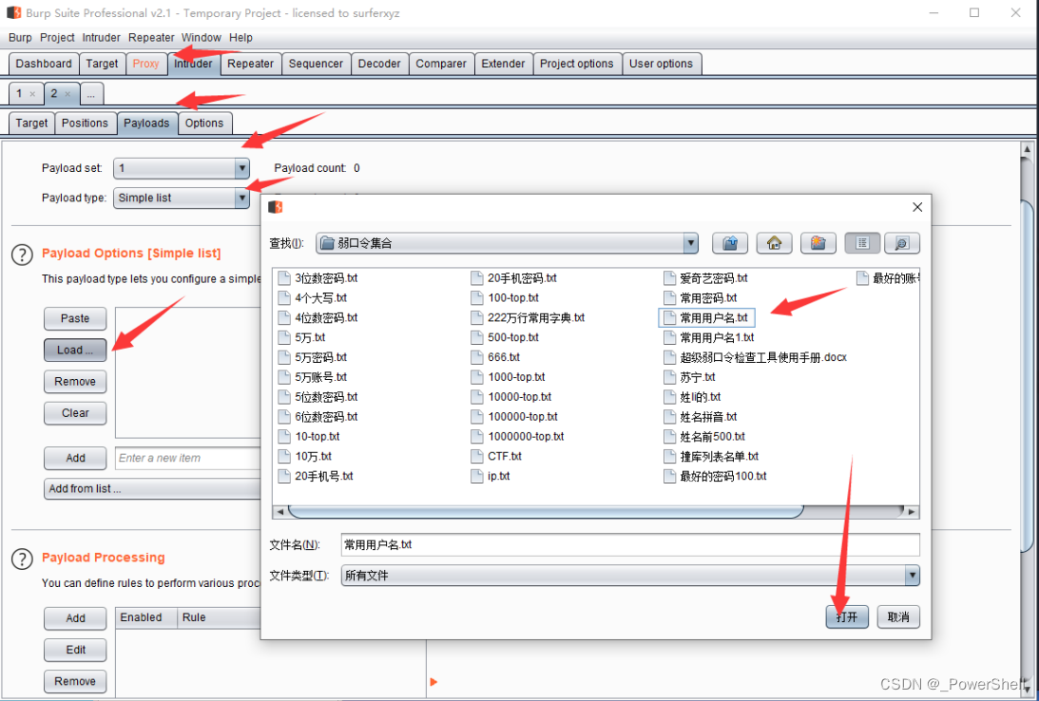Image resolution: width=1039 pixels, height=701 pixels.
Task: Select file icon of 666.txt
Action: click(477, 357)
